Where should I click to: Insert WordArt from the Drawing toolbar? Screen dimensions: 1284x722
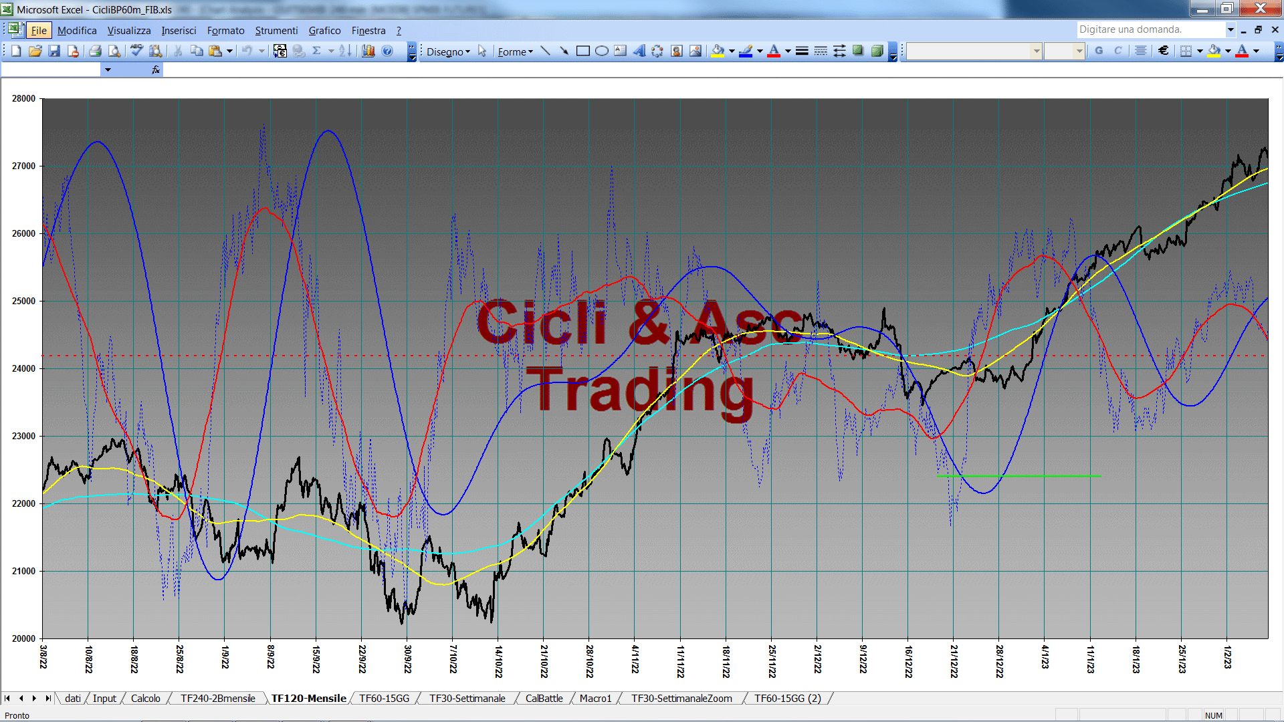point(639,51)
